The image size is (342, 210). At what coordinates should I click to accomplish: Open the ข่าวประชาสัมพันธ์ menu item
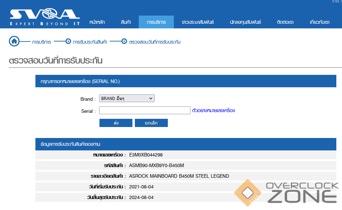coord(198,22)
